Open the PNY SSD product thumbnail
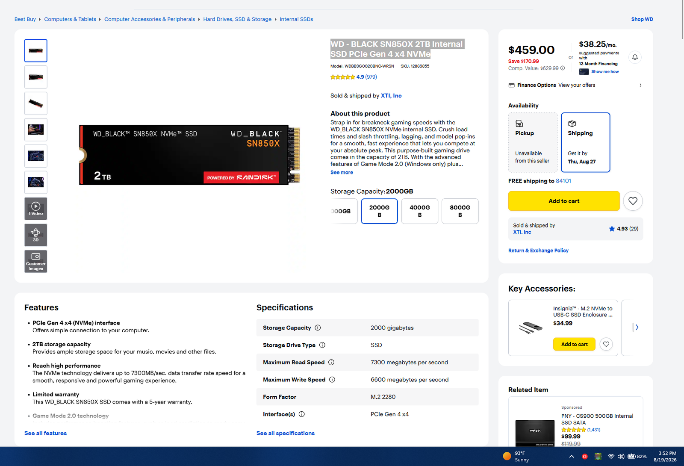The image size is (684, 466). [x=535, y=433]
